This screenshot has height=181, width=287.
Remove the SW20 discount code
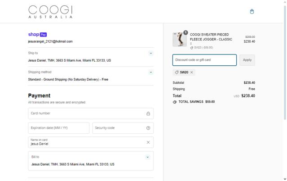coord(192,72)
